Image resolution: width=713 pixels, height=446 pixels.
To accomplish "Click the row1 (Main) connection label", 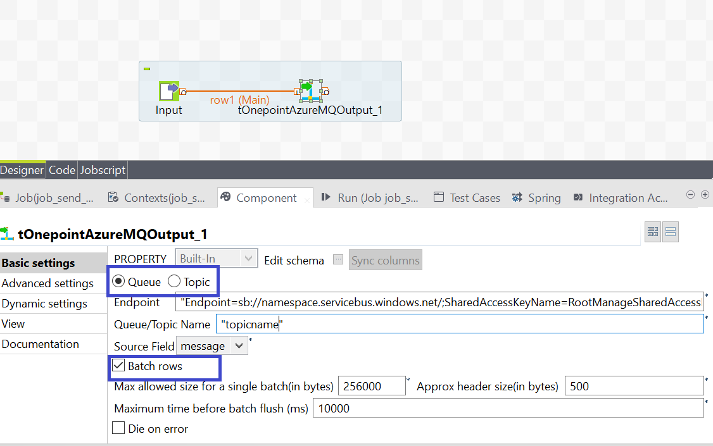I will click(x=239, y=100).
